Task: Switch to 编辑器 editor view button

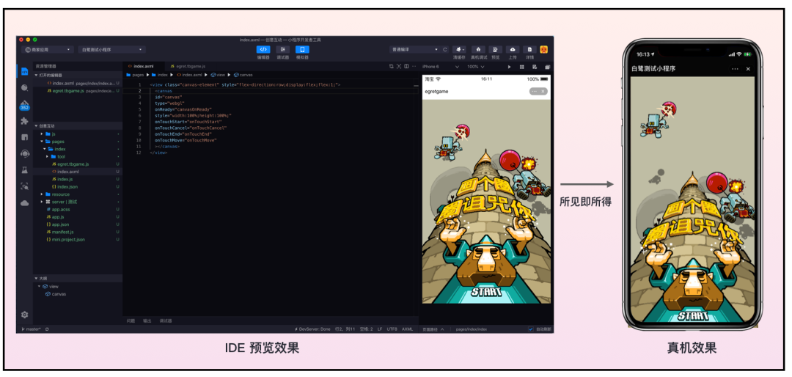Action: [x=263, y=50]
